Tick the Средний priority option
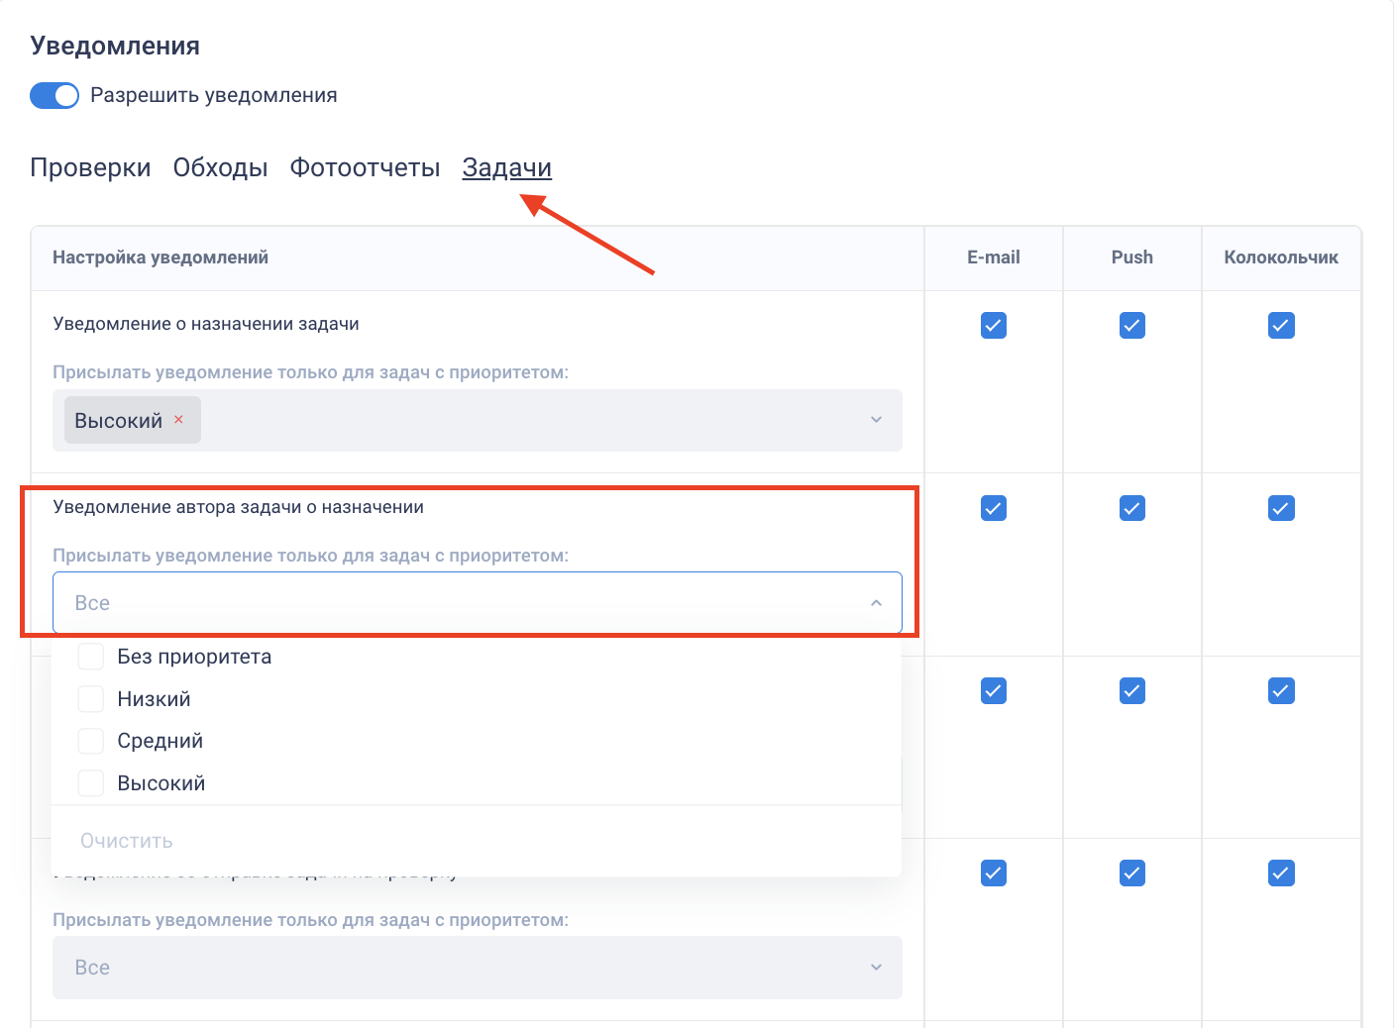This screenshot has width=1395, height=1028. click(91, 741)
